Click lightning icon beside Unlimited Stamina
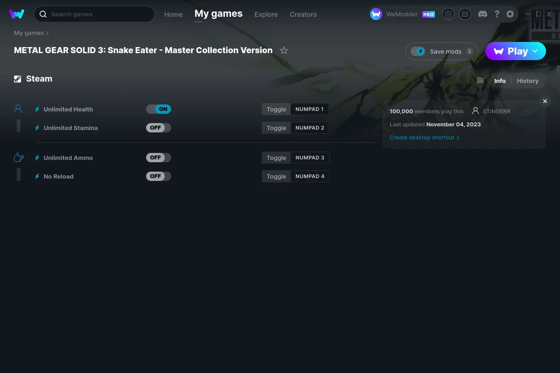 tap(37, 128)
